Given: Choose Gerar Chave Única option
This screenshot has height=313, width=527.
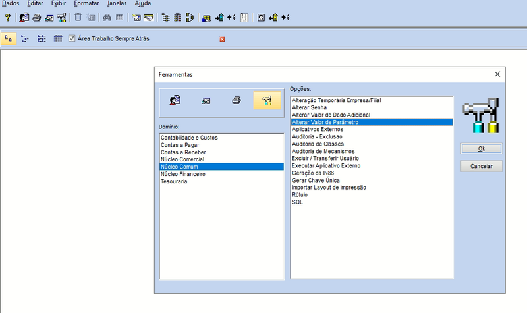Looking at the screenshot, I should click(372, 180).
